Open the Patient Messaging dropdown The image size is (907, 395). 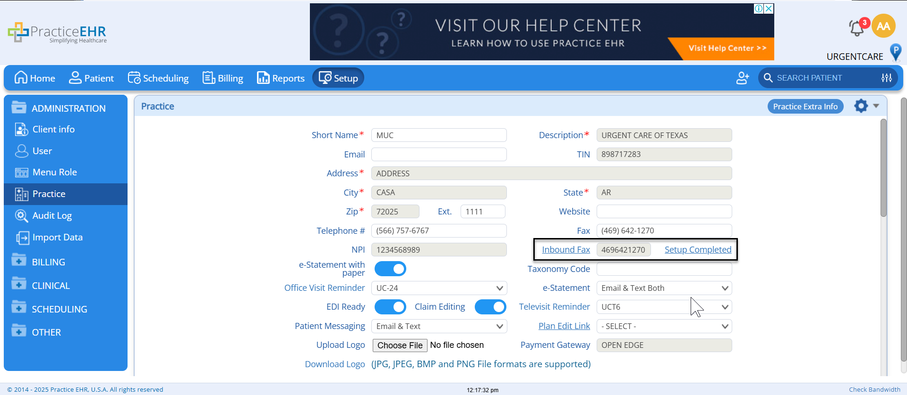[439, 326]
